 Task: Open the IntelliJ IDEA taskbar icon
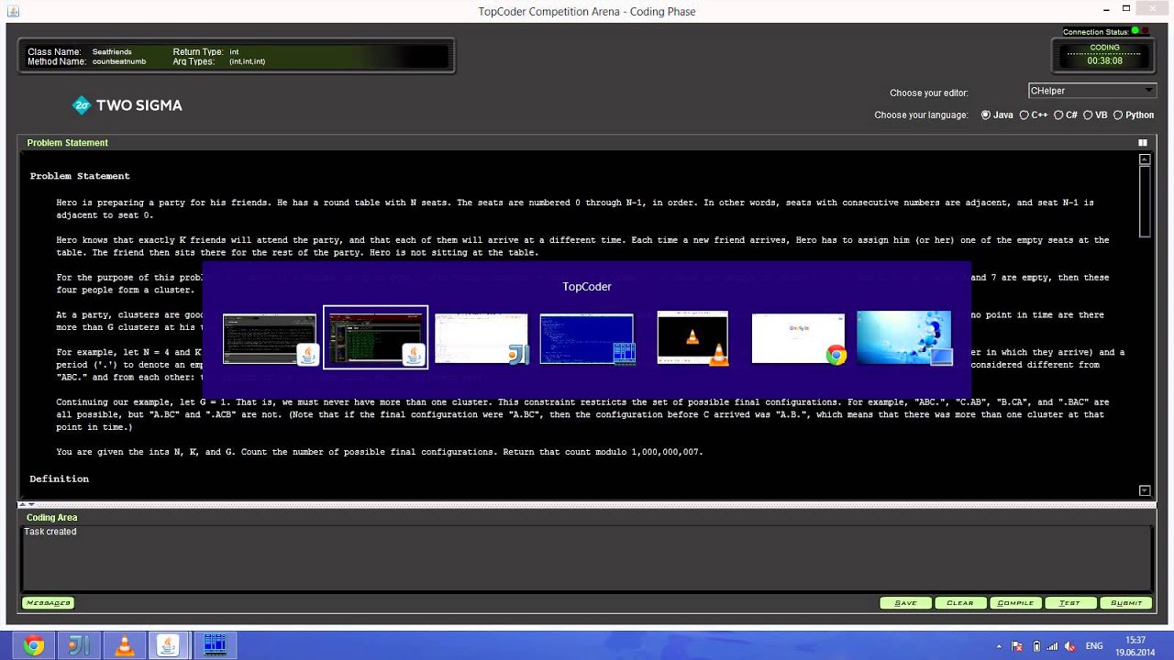79,645
